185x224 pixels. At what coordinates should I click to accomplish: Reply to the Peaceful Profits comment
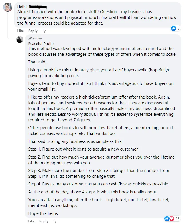pos(44,221)
